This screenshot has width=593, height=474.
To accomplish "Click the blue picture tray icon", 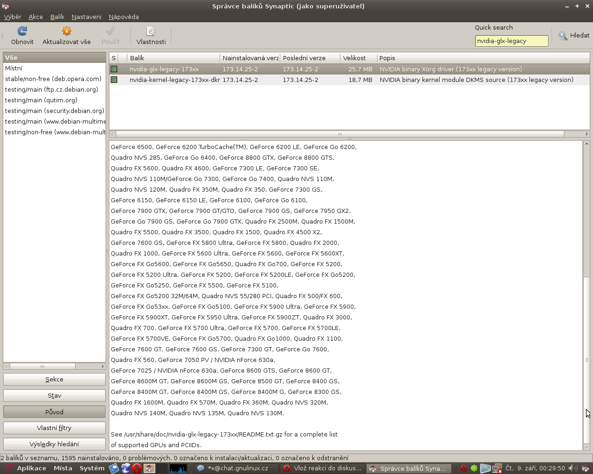I will pyautogui.click(x=485, y=468).
